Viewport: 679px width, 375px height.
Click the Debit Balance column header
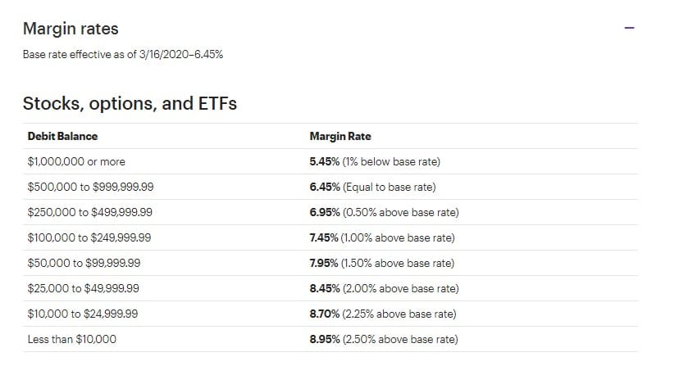62,136
